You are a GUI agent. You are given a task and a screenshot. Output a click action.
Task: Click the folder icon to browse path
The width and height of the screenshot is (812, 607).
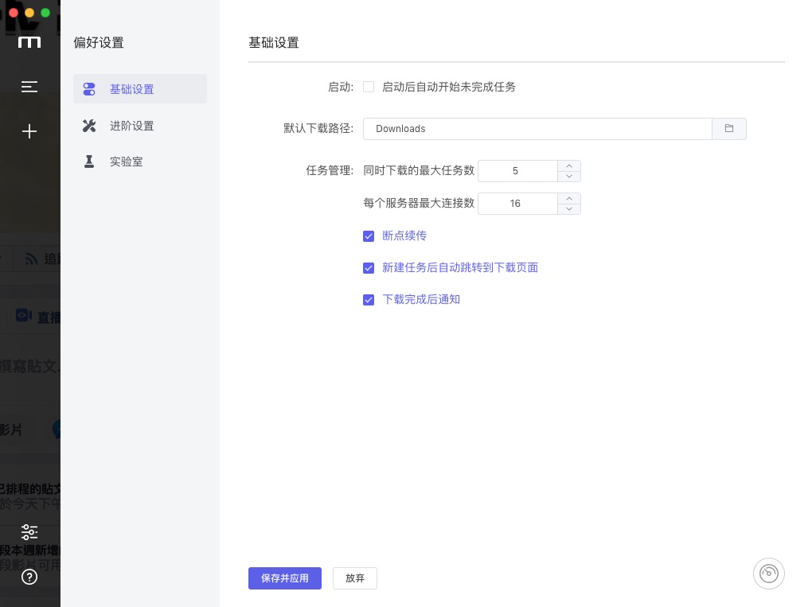tap(728, 129)
